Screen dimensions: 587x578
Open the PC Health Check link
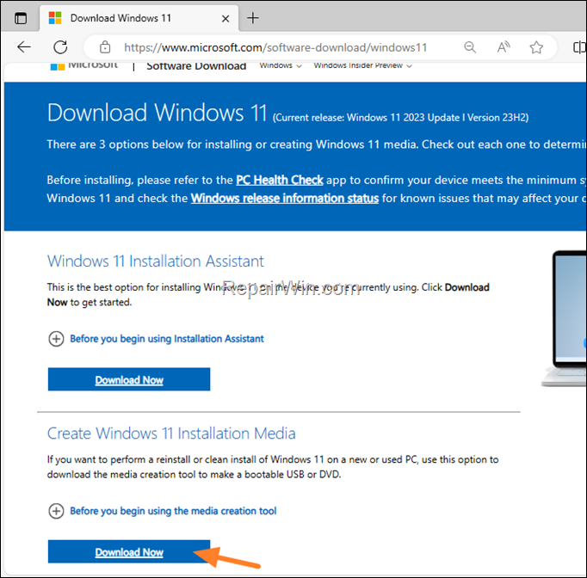pyautogui.click(x=279, y=180)
